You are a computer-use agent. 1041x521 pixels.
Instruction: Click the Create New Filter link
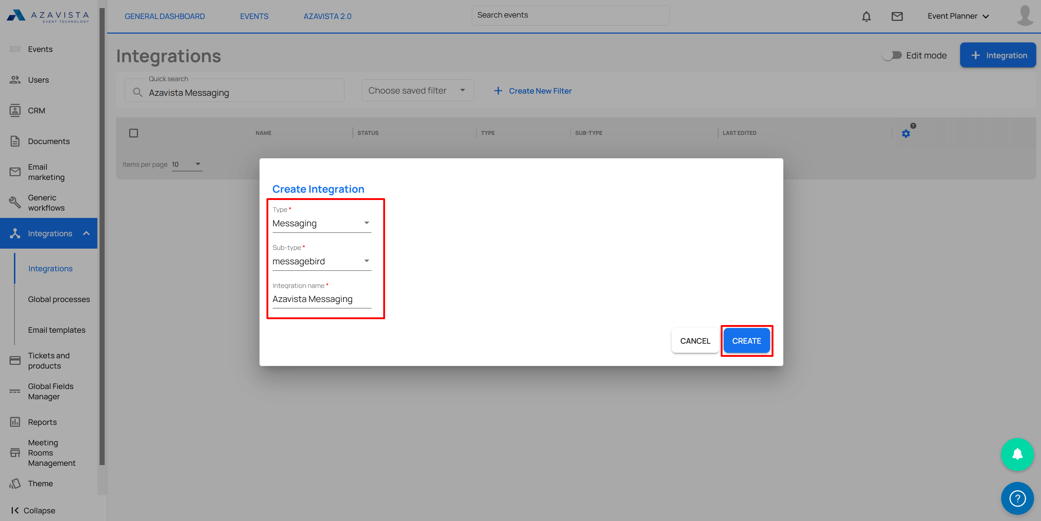coord(540,91)
